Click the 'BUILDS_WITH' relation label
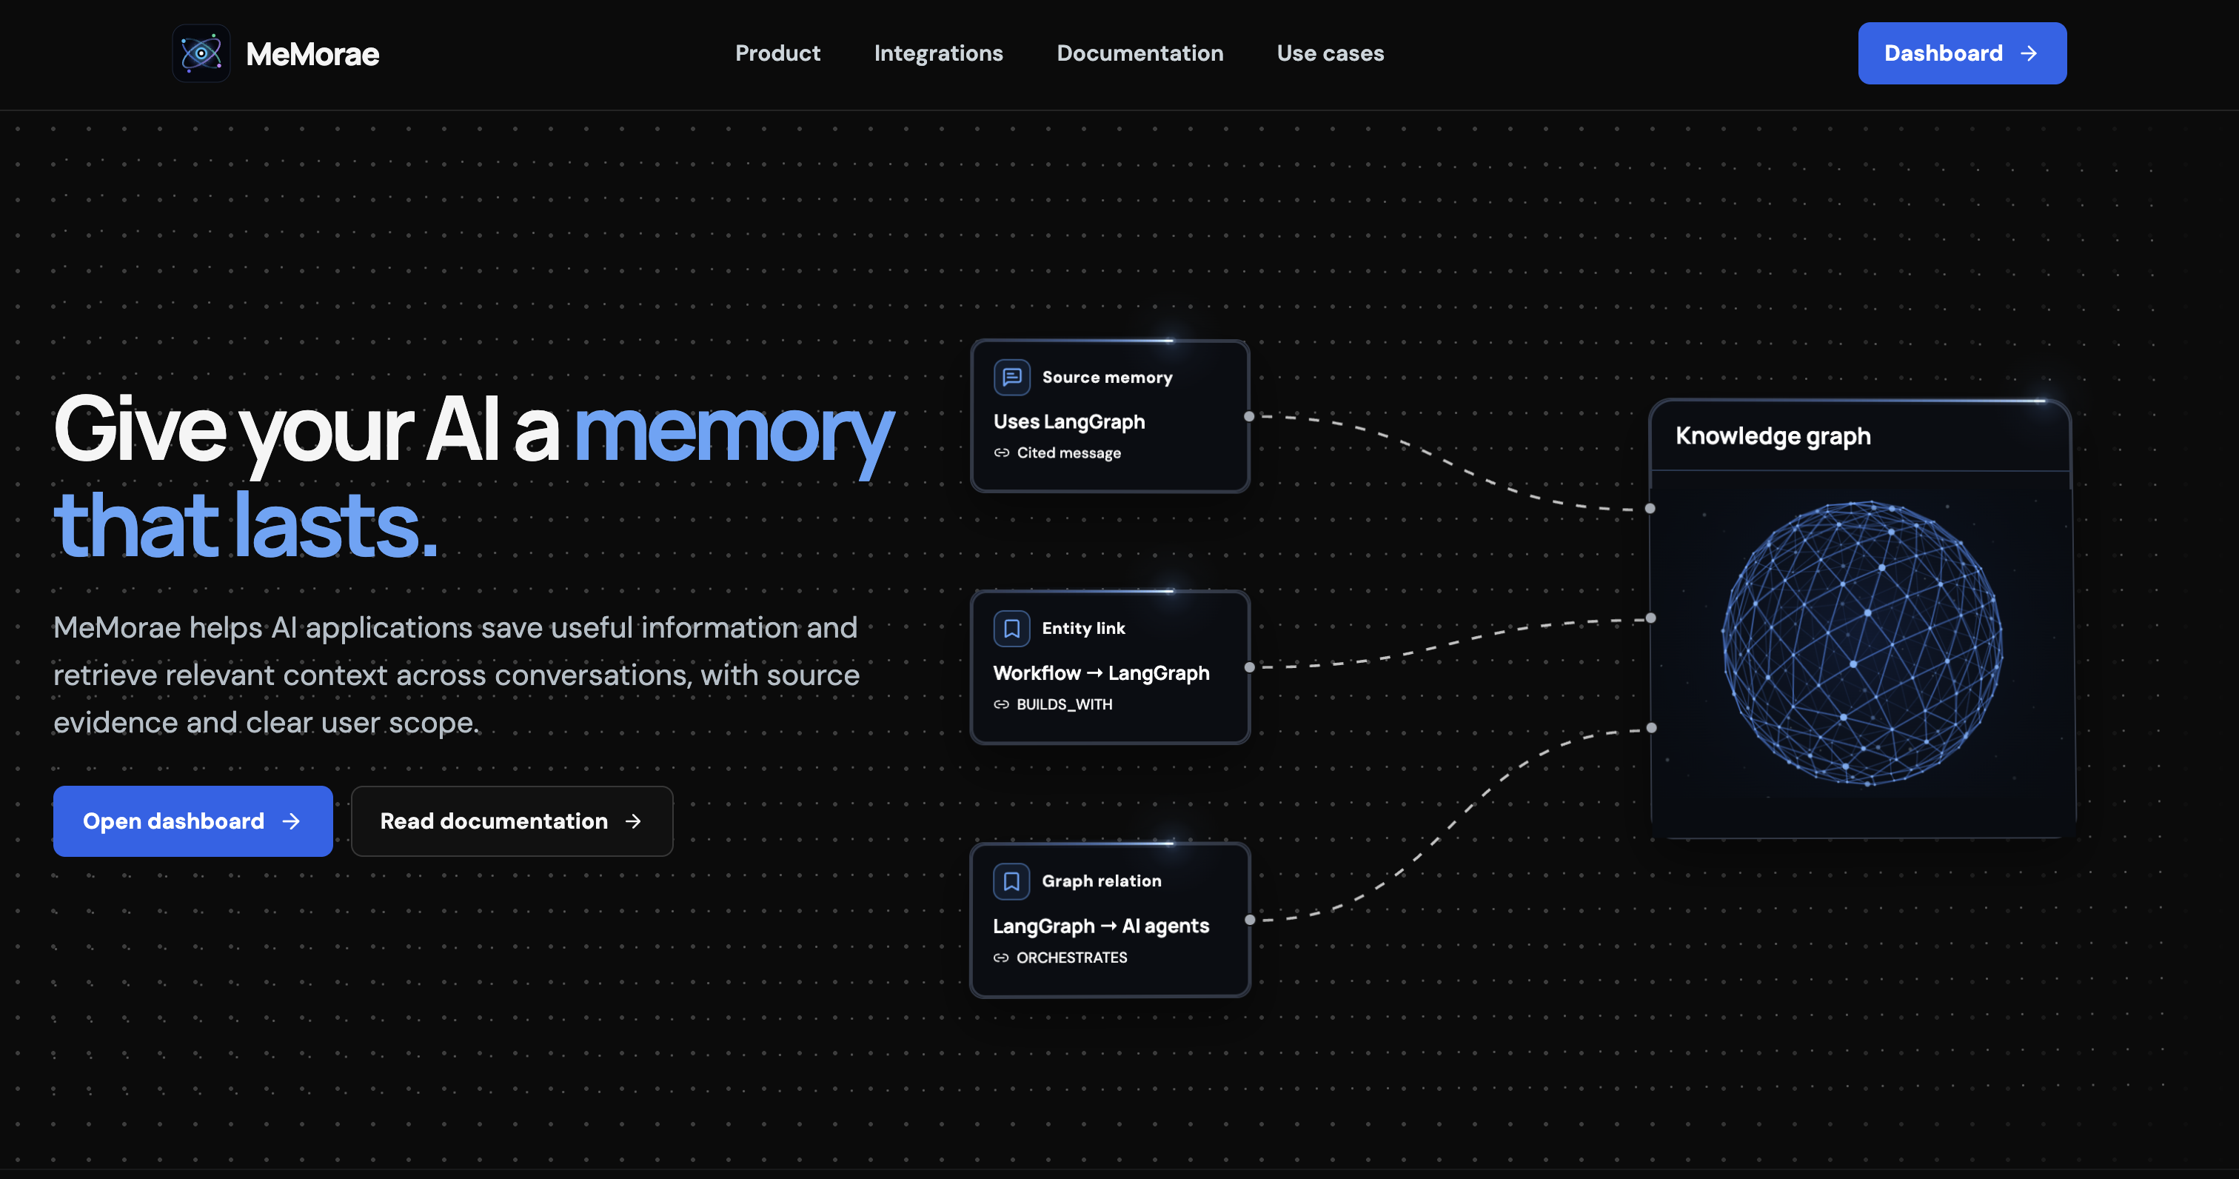This screenshot has height=1179, width=2239. point(1064,704)
